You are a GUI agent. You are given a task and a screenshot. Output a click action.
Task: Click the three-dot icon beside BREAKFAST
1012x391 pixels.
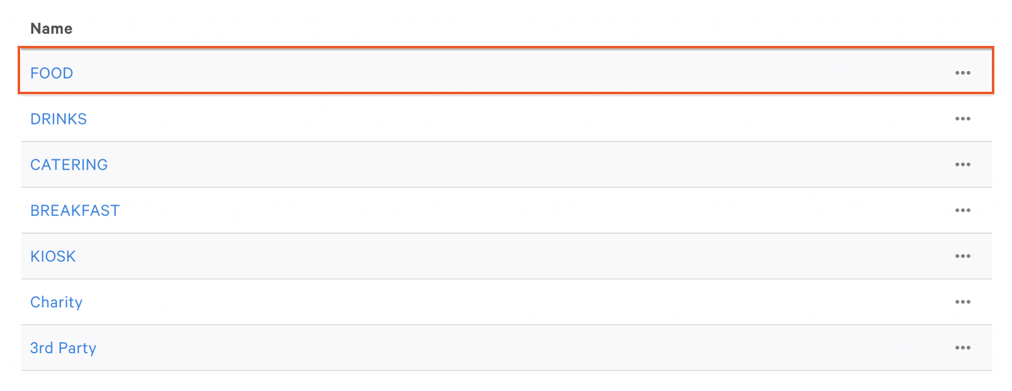(962, 210)
